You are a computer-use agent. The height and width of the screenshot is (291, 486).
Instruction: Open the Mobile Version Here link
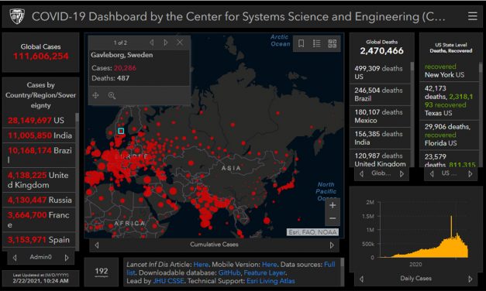click(269, 265)
